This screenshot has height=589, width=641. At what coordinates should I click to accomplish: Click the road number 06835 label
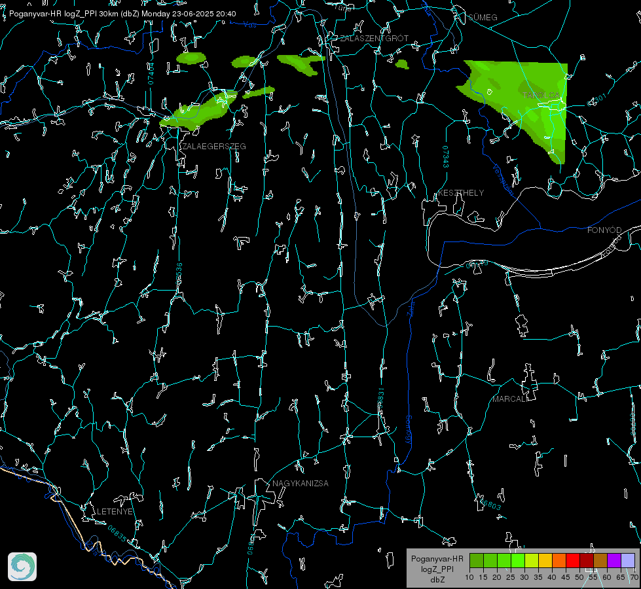click(x=117, y=533)
